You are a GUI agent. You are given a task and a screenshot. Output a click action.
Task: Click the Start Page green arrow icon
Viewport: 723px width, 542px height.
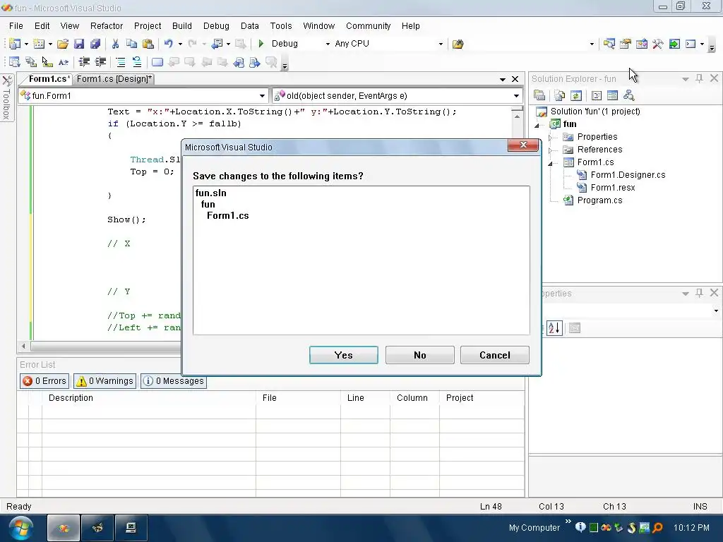(x=674, y=44)
